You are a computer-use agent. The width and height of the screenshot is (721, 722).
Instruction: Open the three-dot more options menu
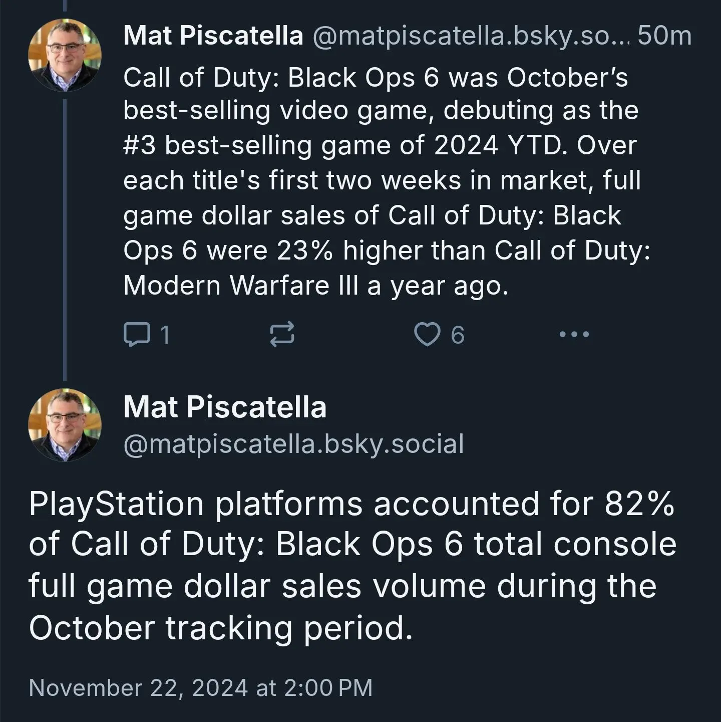click(x=574, y=334)
